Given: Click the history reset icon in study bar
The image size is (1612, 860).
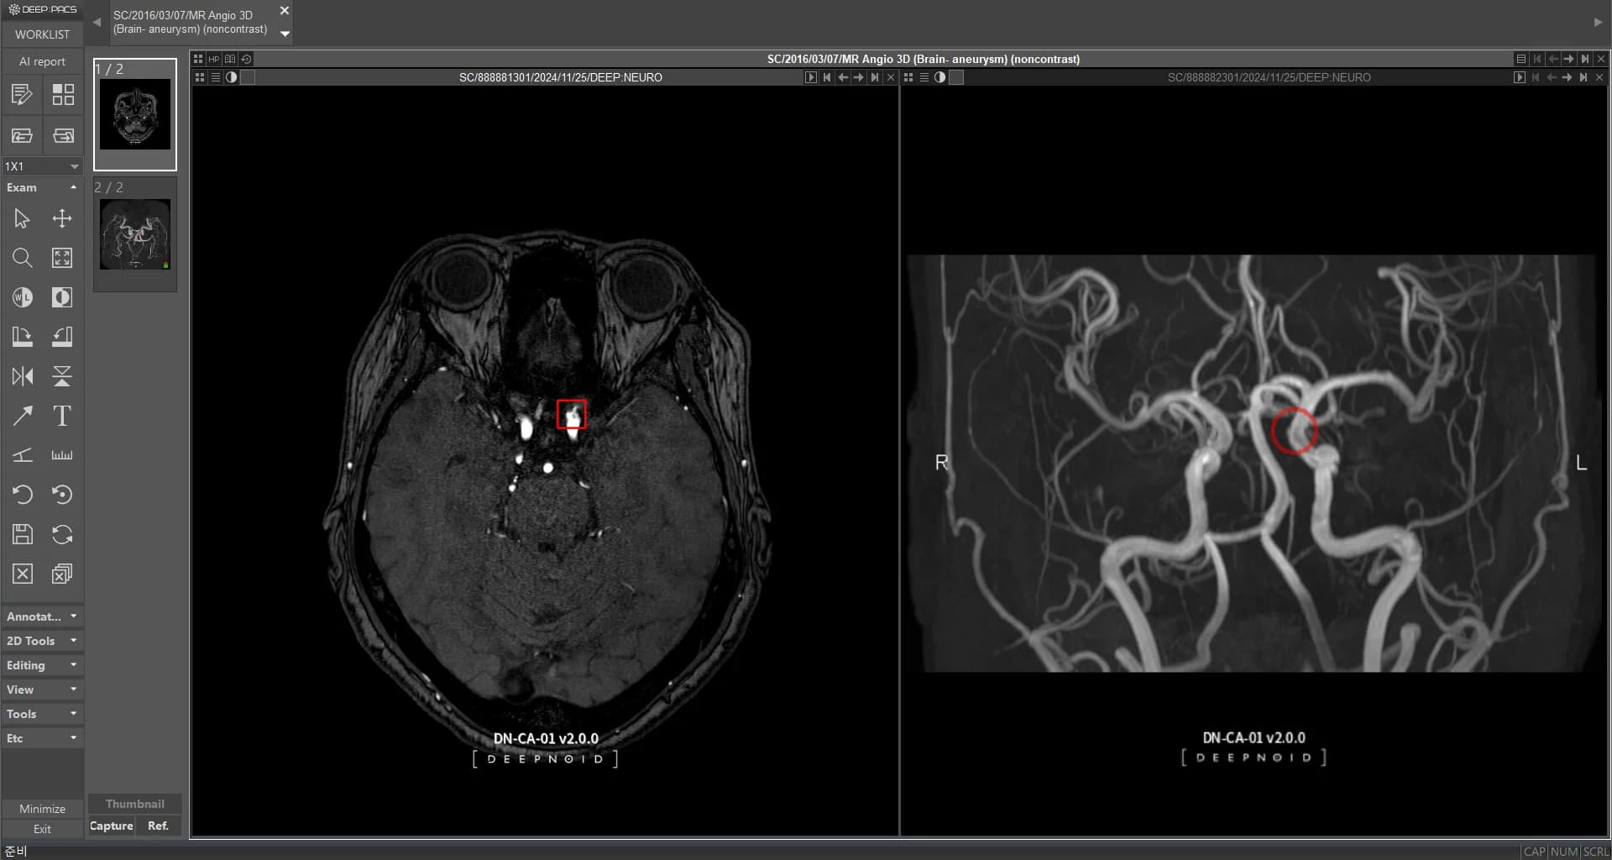Looking at the screenshot, I should [246, 59].
